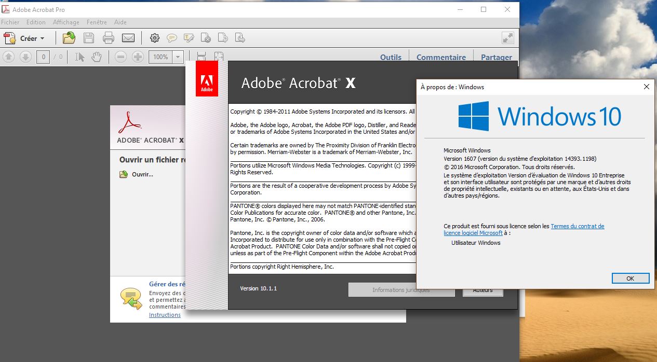Viewport: 657px width, 362px height.
Task: Click the Ouvrir... link on welcome panel
Action: pos(142,174)
